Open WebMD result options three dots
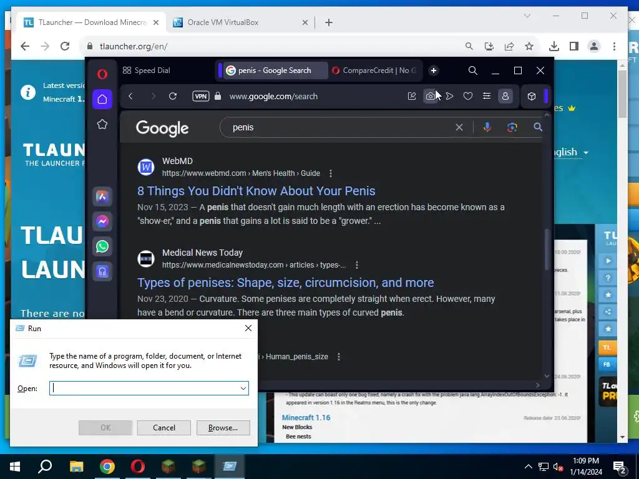639x479 pixels. [x=331, y=173]
